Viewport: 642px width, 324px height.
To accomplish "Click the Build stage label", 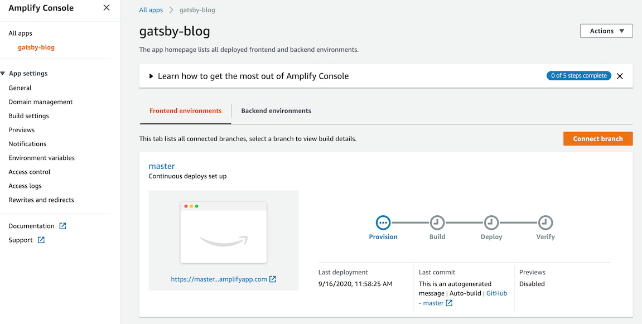I will [x=437, y=237].
